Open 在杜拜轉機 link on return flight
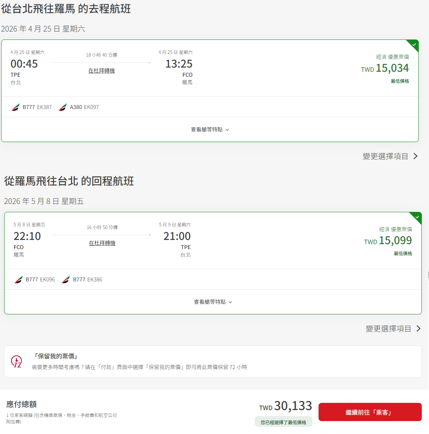The height and width of the screenshot is (434, 429). click(102, 243)
